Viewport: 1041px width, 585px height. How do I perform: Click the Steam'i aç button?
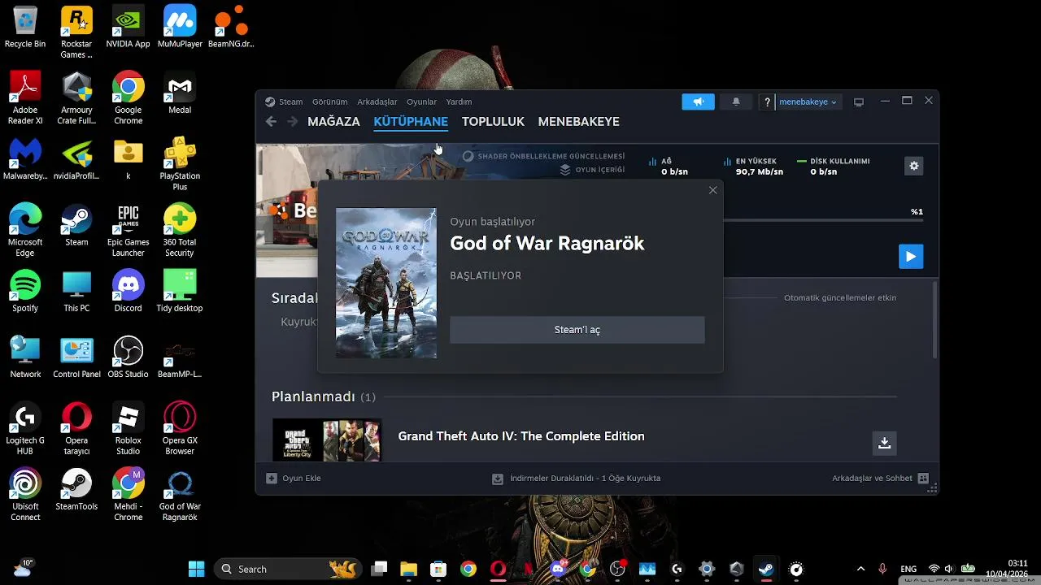(x=577, y=330)
